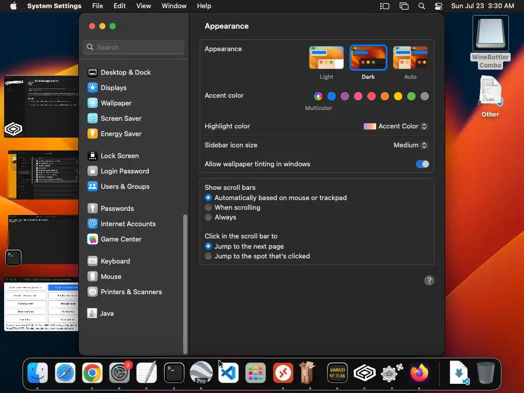Open the File menu
Image resolution: width=524 pixels, height=393 pixels.
click(x=98, y=6)
